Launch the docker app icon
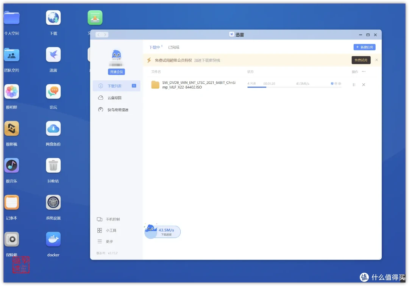This screenshot has height=286, width=409. 53,239
